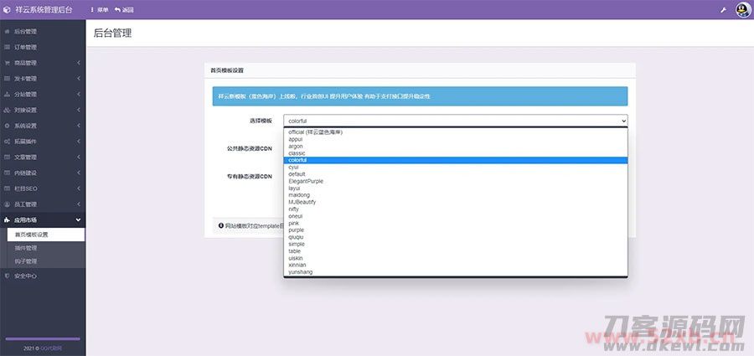Open 插件管理 in the sidebar submenu
The height and width of the screenshot is (356, 754).
coord(26,248)
